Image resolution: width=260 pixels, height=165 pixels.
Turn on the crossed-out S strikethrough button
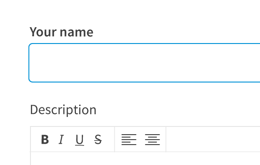[x=98, y=140]
